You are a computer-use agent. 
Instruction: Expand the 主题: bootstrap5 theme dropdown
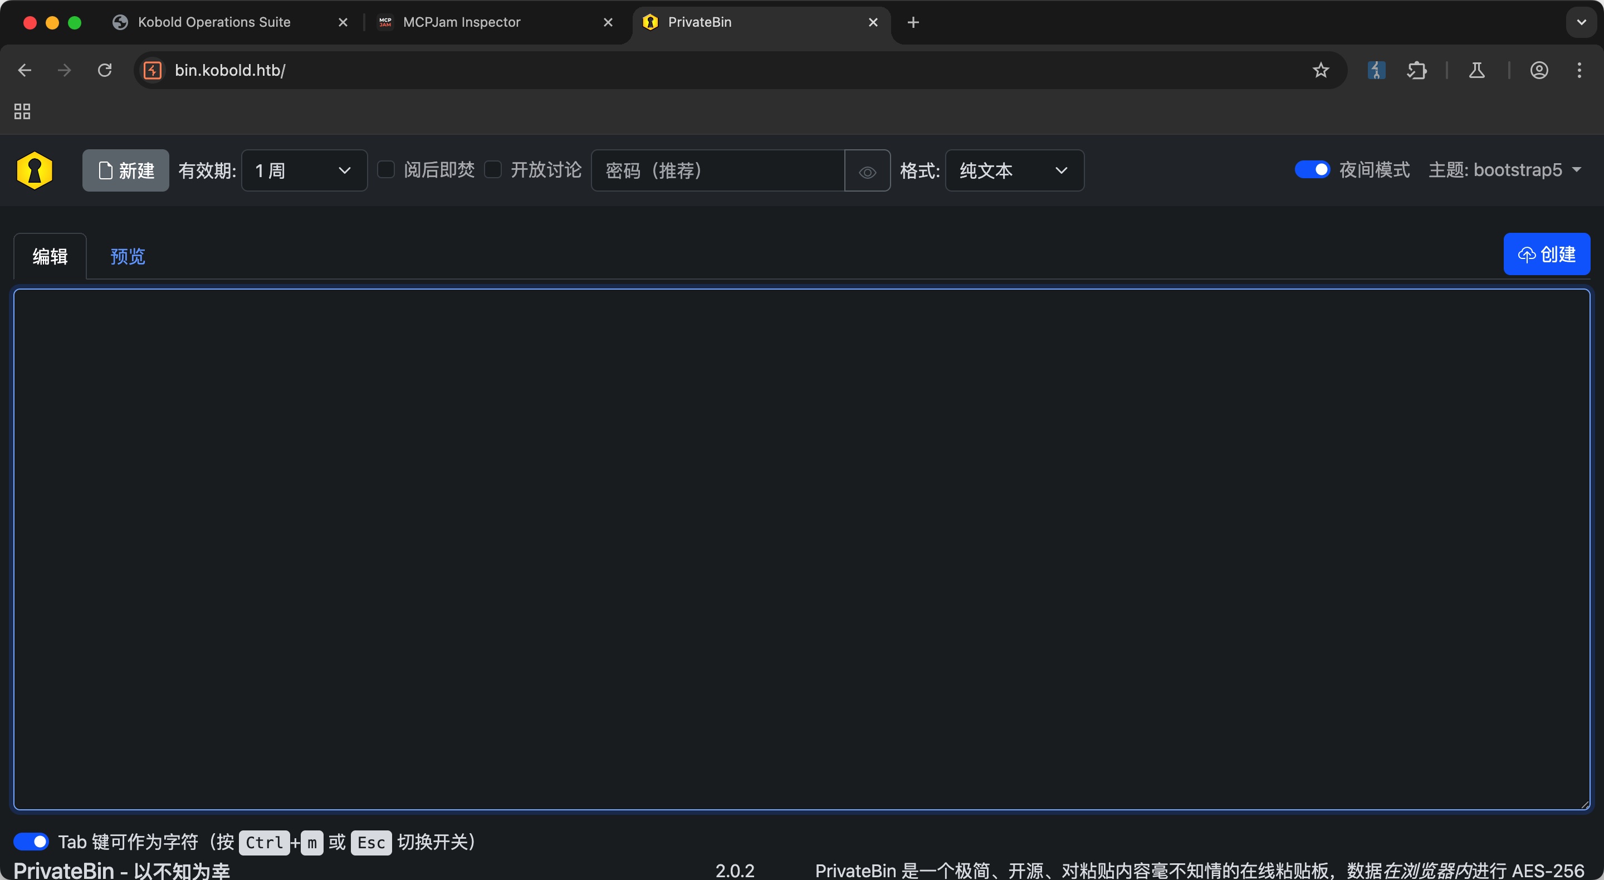[x=1505, y=169]
